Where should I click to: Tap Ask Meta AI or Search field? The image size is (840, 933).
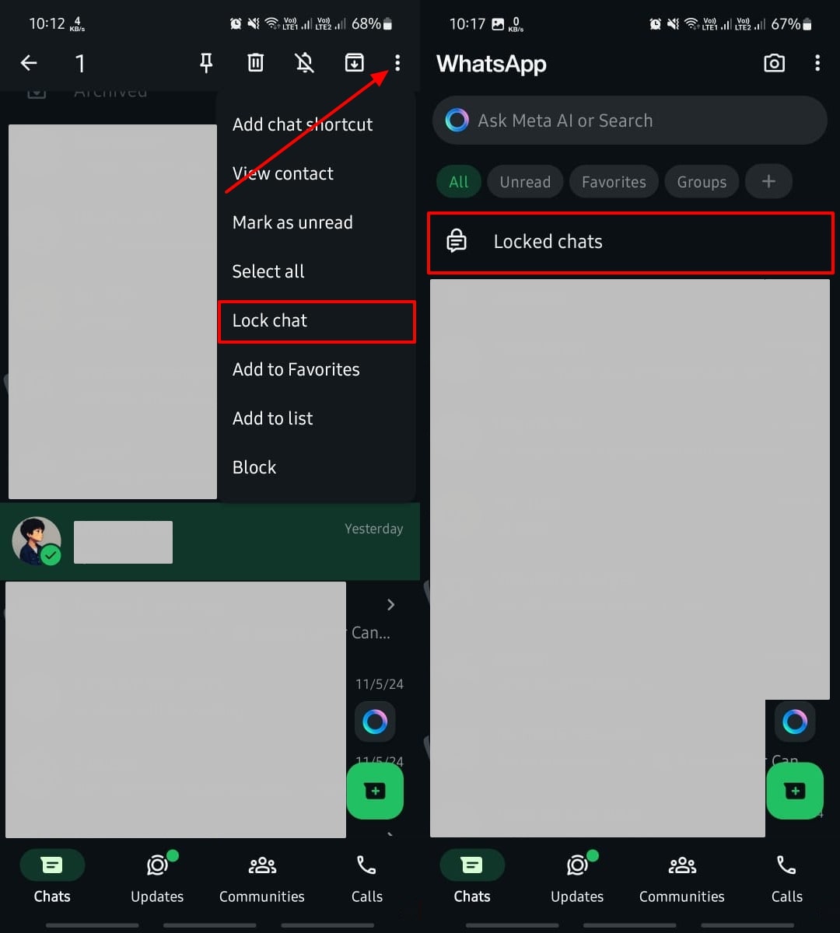630,121
